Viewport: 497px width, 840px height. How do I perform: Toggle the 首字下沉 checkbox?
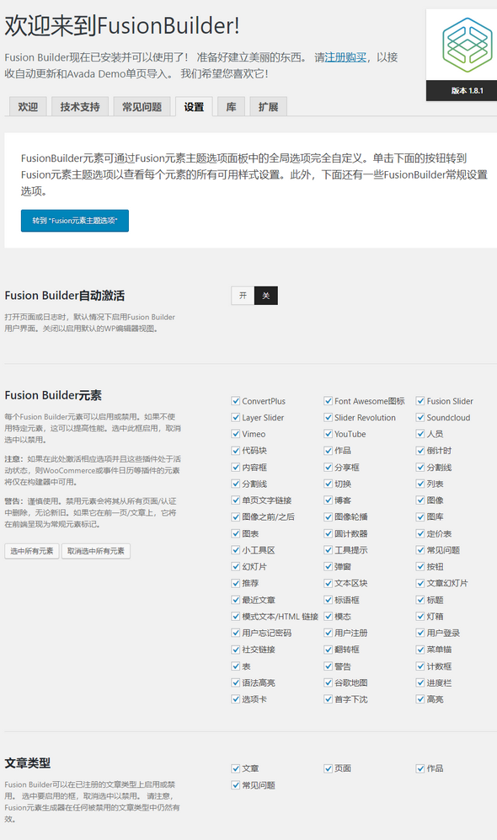pos(329,699)
